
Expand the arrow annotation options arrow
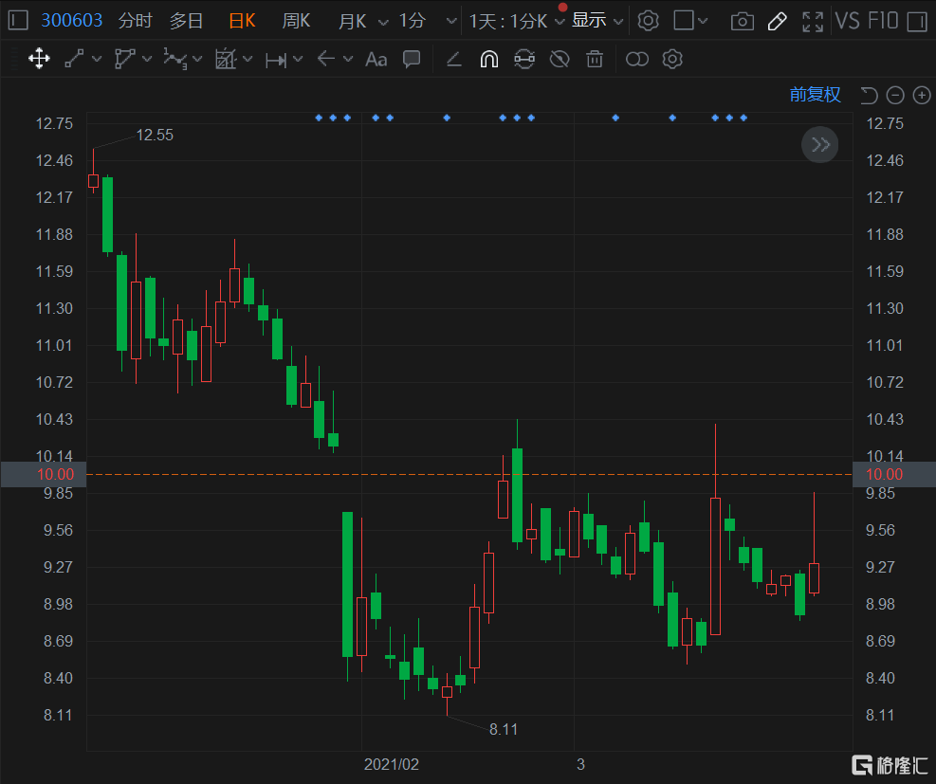coord(348,59)
